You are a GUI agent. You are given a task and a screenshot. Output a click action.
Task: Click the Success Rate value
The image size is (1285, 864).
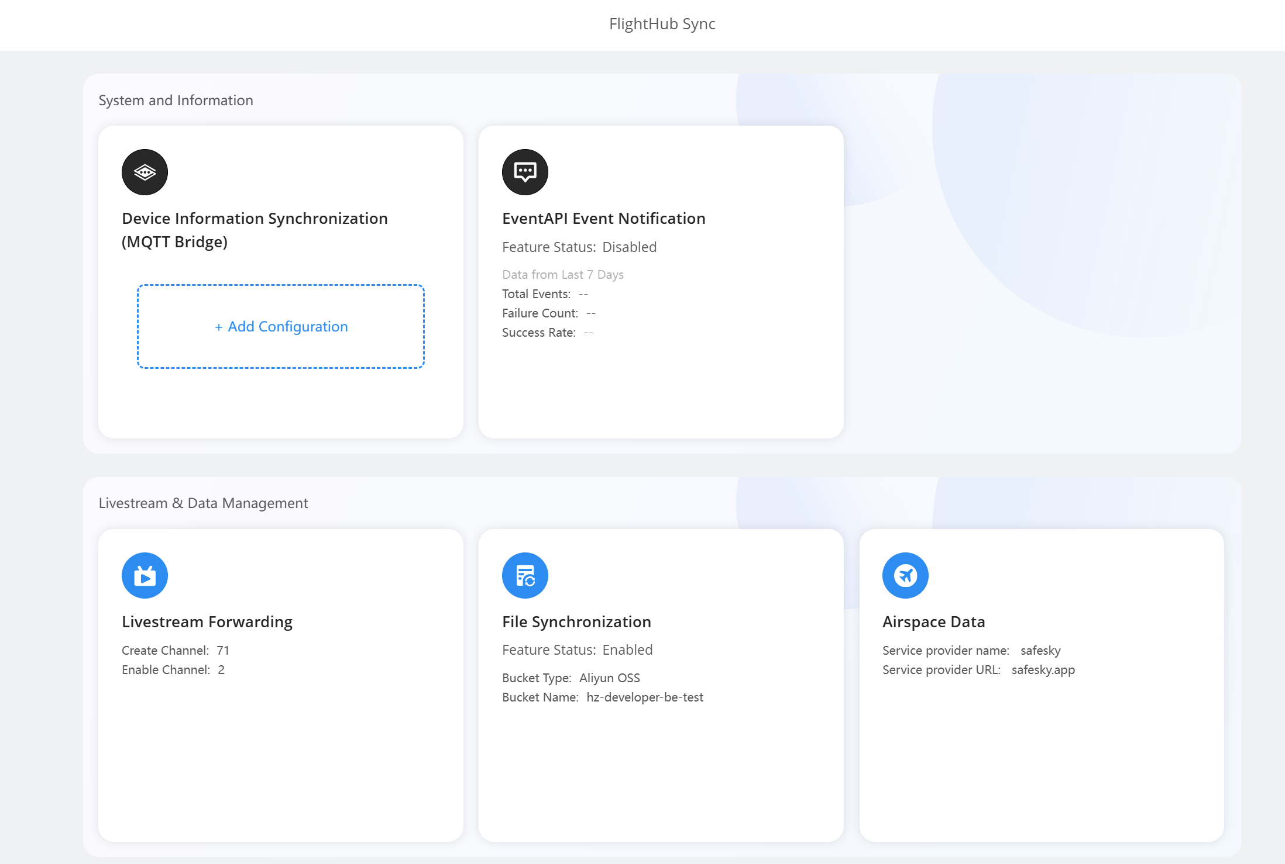pyautogui.click(x=589, y=332)
